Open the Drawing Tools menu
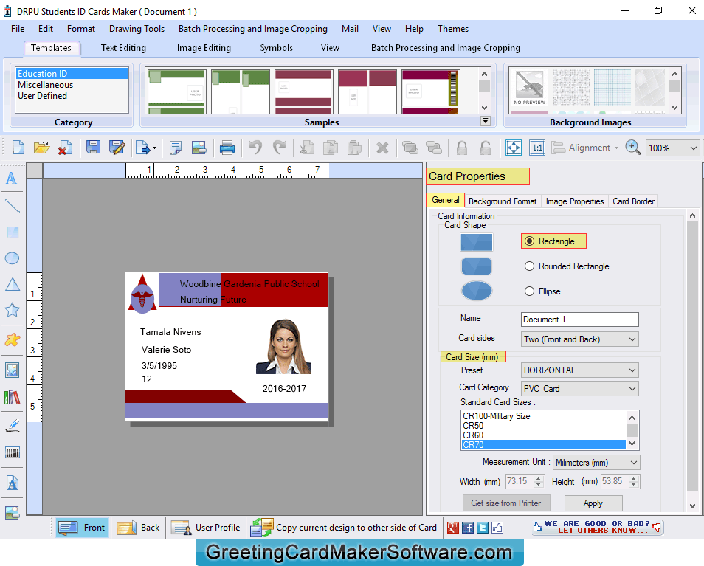This screenshot has height=566, width=704. [137, 29]
